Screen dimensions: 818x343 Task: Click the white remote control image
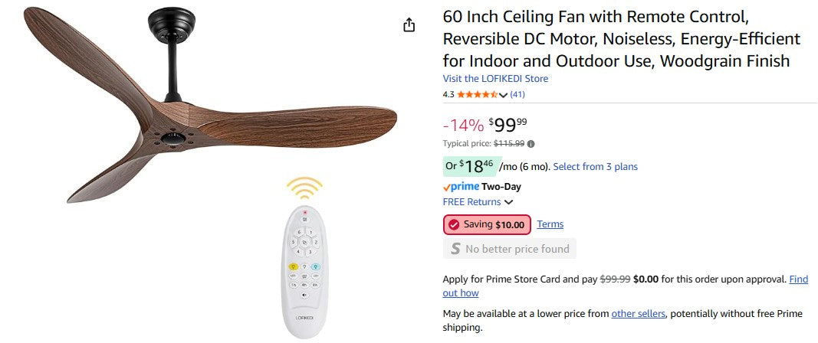pos(305,272)
